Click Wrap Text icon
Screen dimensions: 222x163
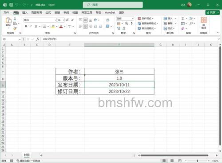pyautogui.click(x=107, y=20)
